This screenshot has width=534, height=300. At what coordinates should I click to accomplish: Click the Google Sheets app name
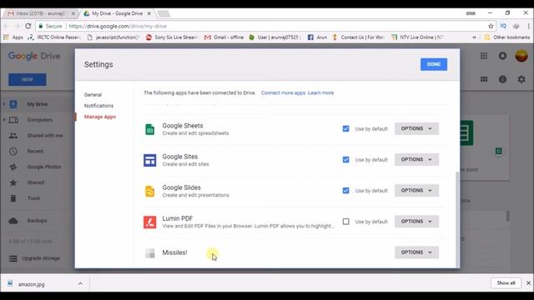(x=183, y=126)
